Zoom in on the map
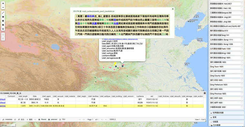Image resolution: width=245 pixels, height=127 pixels. click(3, 3)
